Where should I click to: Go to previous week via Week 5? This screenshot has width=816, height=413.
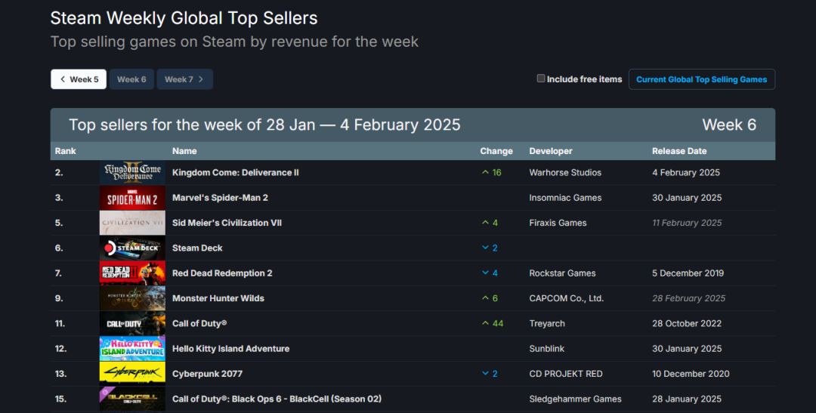pos(79,79)
